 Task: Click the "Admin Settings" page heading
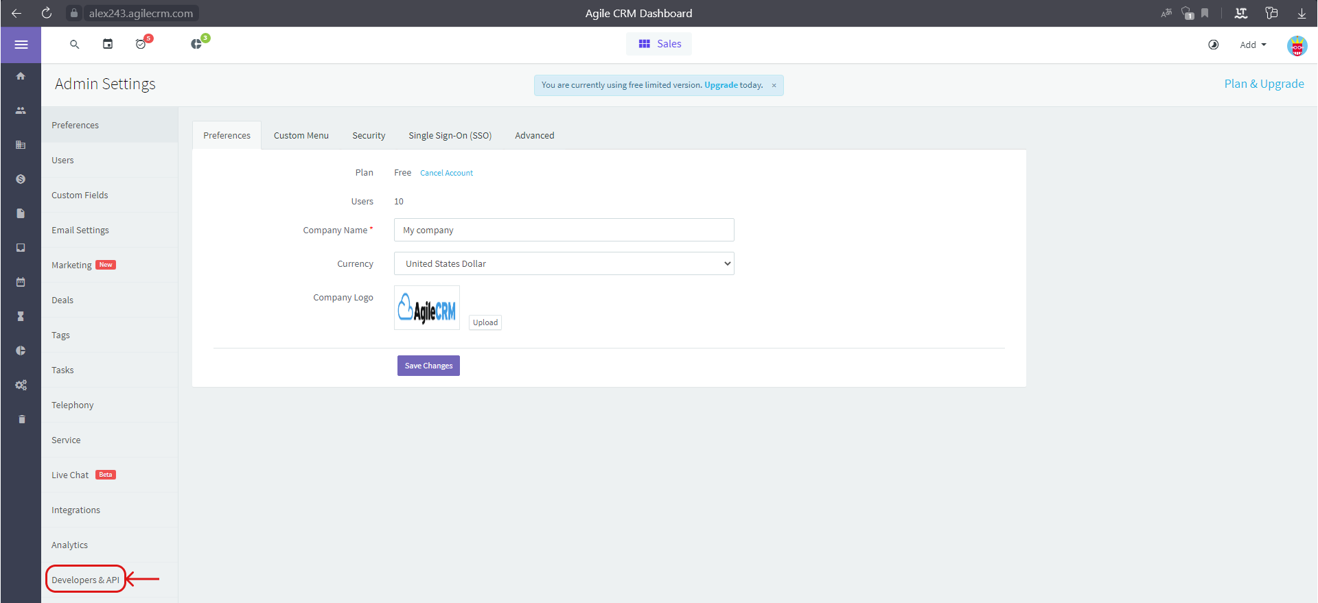point(105,84)
